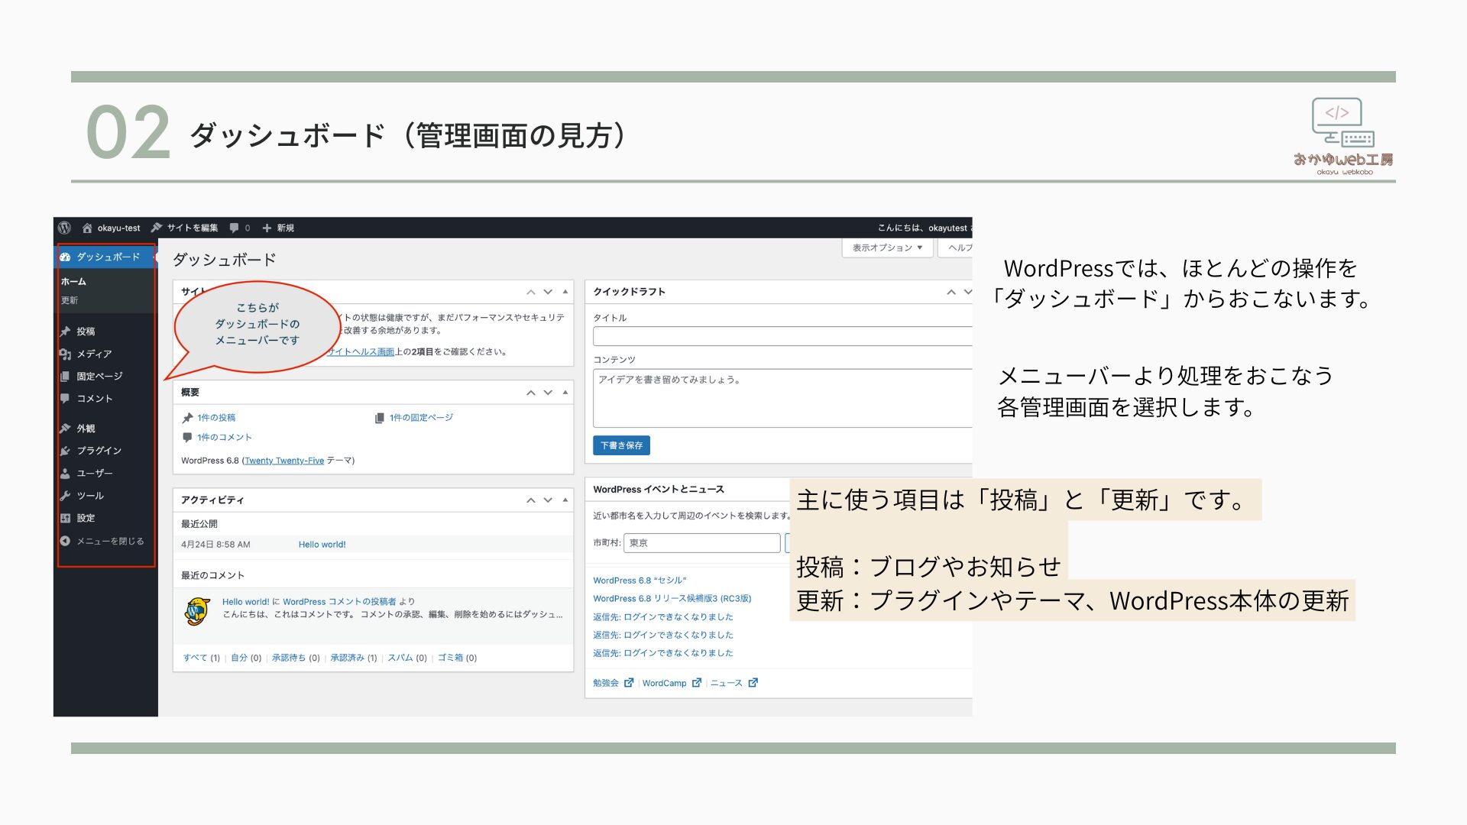This screenshot has width=1467, height=825.
Task: Click the 投稿 pushpin icon in sidebar
Action: click(65, 332)
